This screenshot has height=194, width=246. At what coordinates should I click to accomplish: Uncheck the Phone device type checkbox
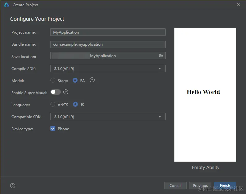[x=53, y=129]
